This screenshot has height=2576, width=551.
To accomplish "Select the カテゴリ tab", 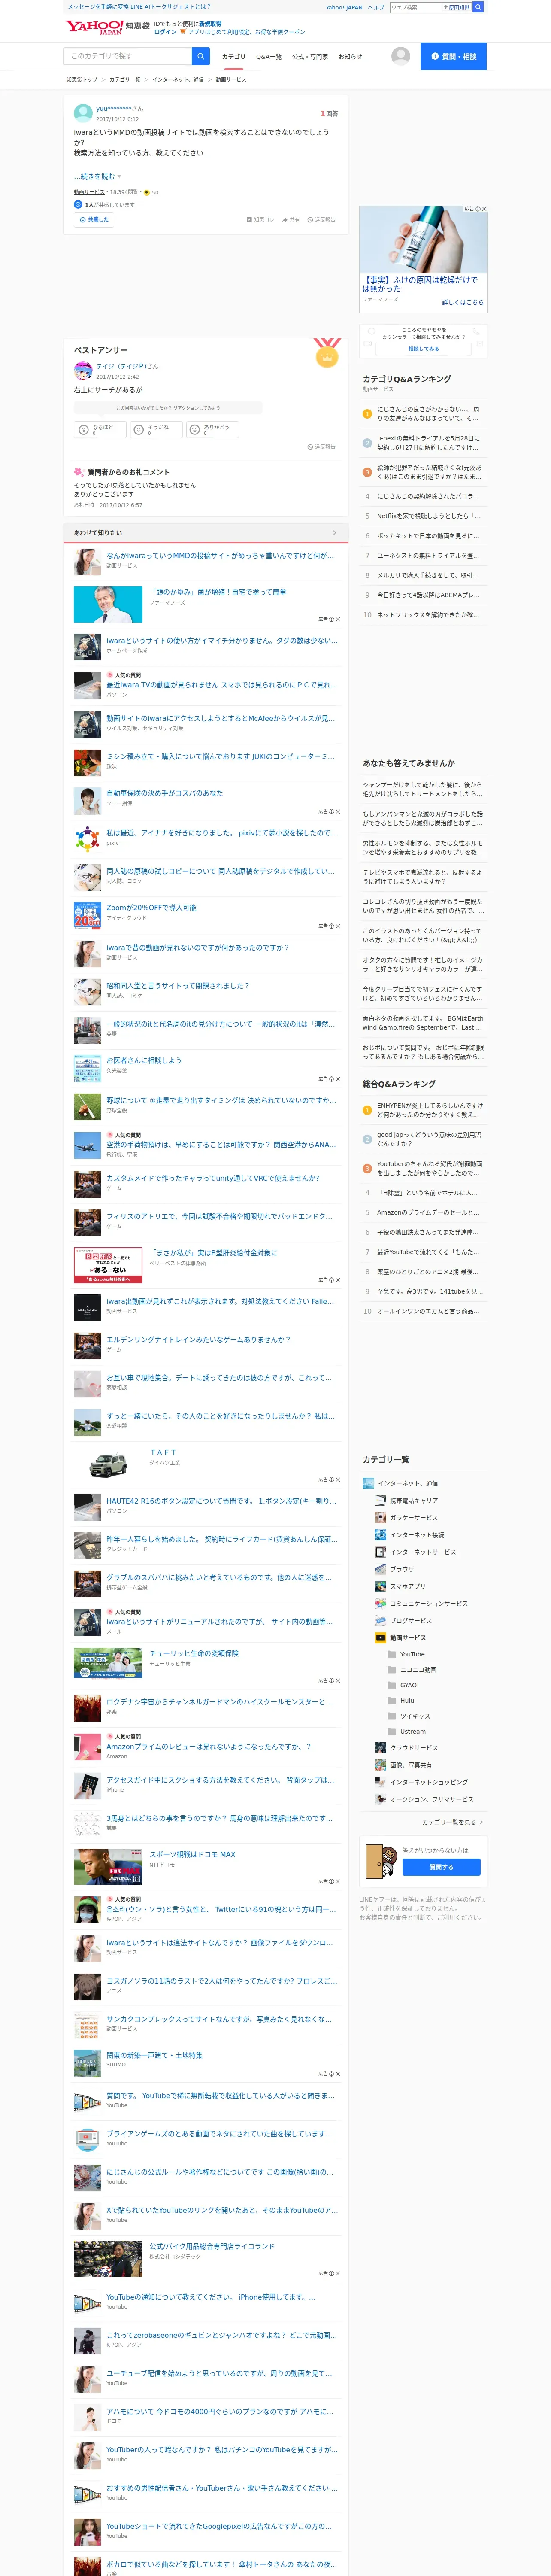I will coord(233,57).
